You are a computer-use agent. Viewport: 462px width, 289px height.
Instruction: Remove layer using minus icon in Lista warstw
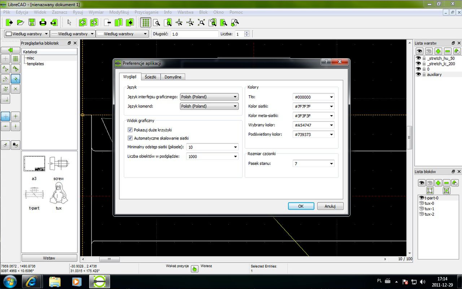pos(447,51)
